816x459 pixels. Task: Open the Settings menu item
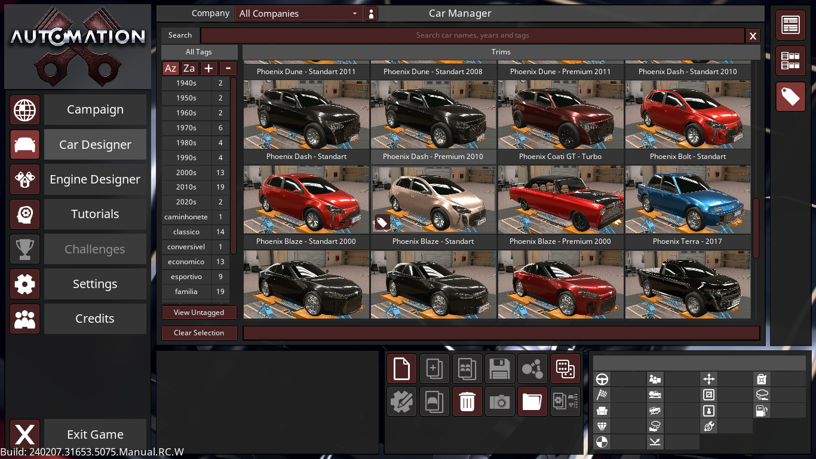(x=95, y=284)
